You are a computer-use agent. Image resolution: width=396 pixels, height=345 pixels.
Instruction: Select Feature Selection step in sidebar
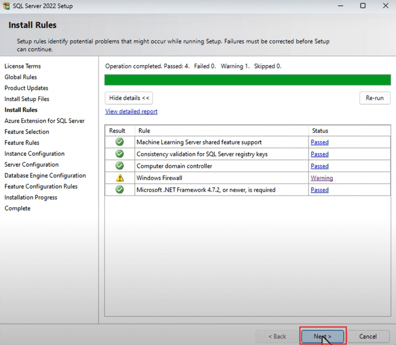click(x=27, y=132)
